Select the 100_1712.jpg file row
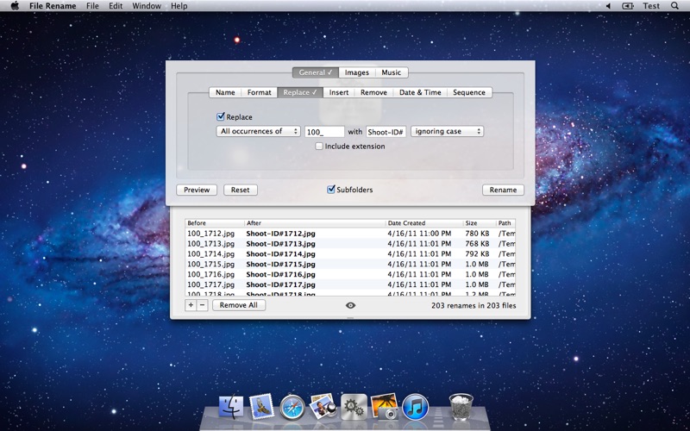This screenshot has height=431, width=690. [x=350, y=234]
